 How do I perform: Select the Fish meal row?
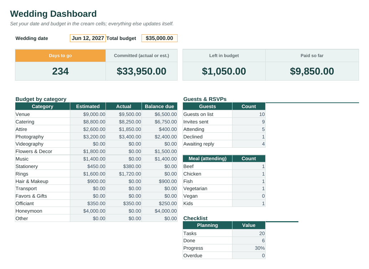224,181
